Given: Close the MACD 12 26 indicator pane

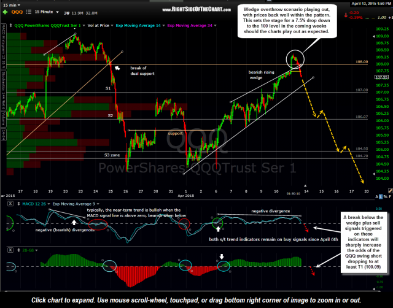Looking at the screenshot, I should 10,204.
